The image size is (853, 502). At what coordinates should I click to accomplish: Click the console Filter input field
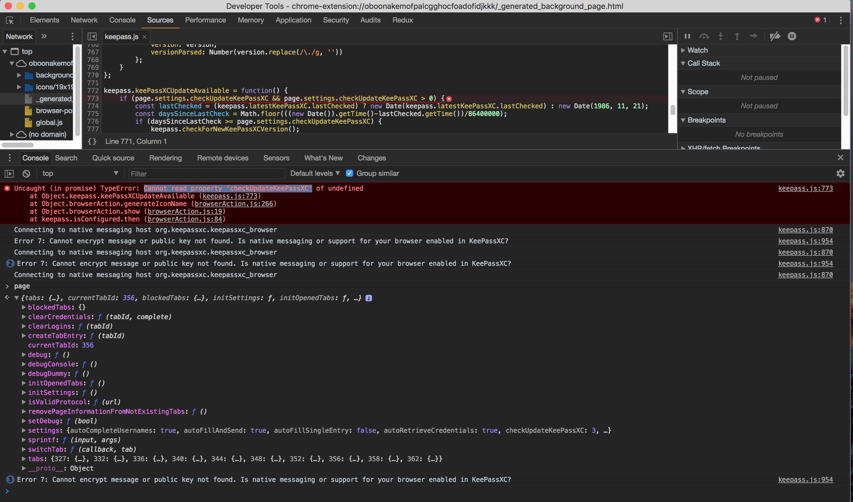click(206, 174)
